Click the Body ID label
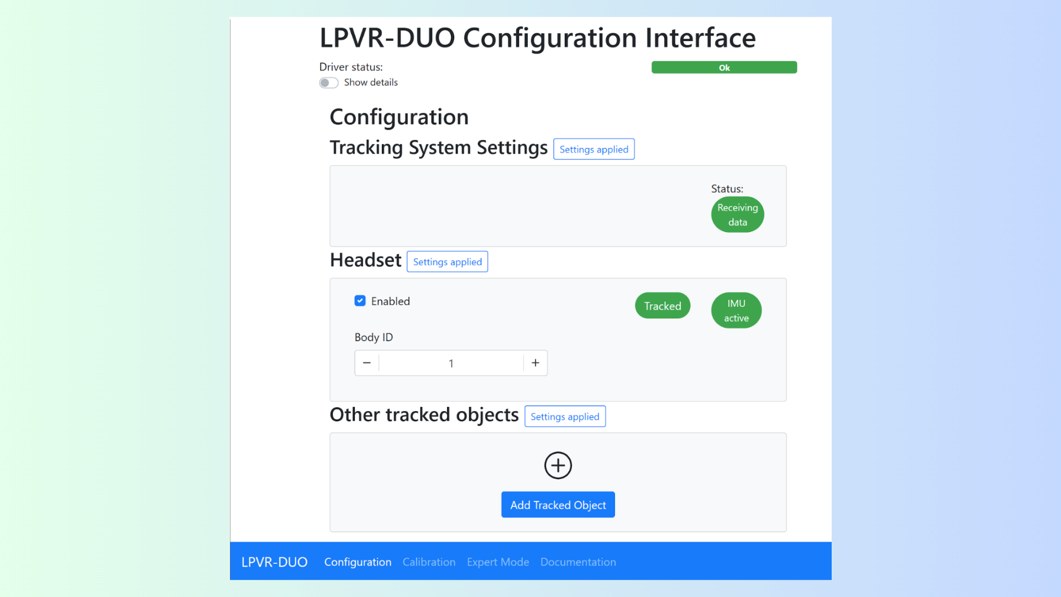The image size is (1061, 597). 374,337
